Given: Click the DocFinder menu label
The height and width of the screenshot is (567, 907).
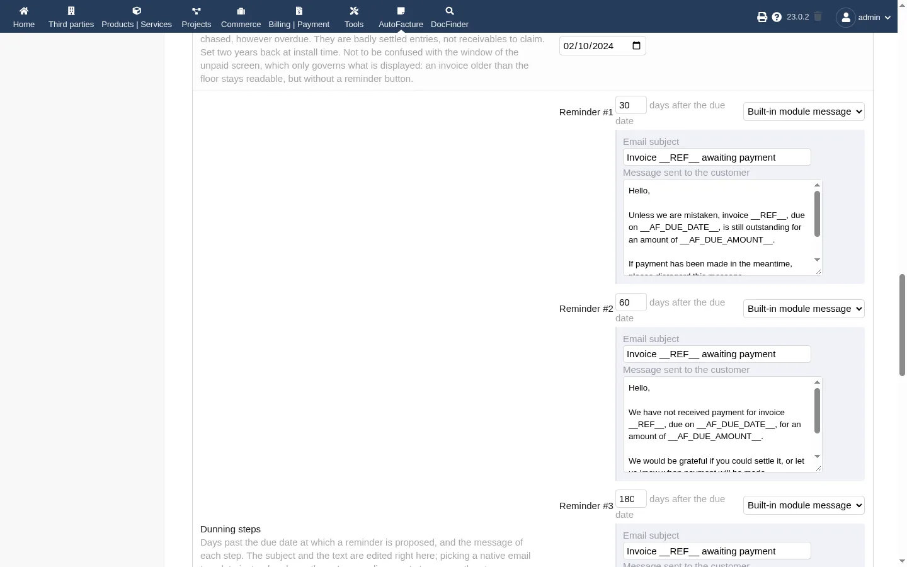Looking at the screenshot, I should (x=450, y=25).
